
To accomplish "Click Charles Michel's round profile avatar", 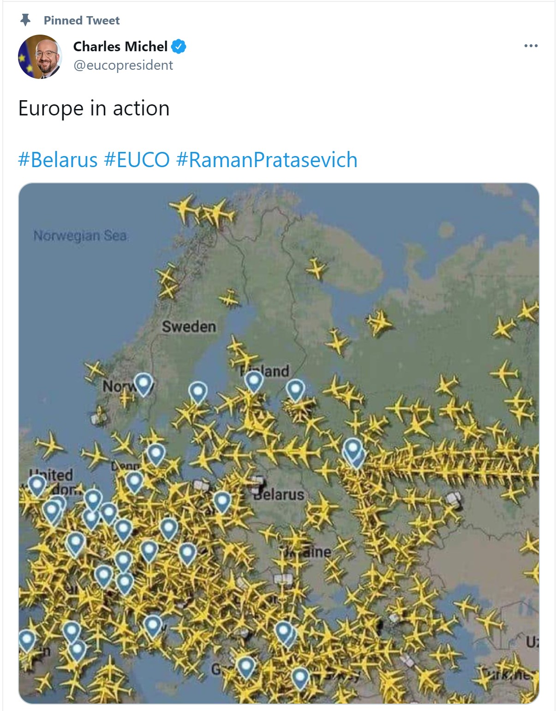I will point(40,56).
